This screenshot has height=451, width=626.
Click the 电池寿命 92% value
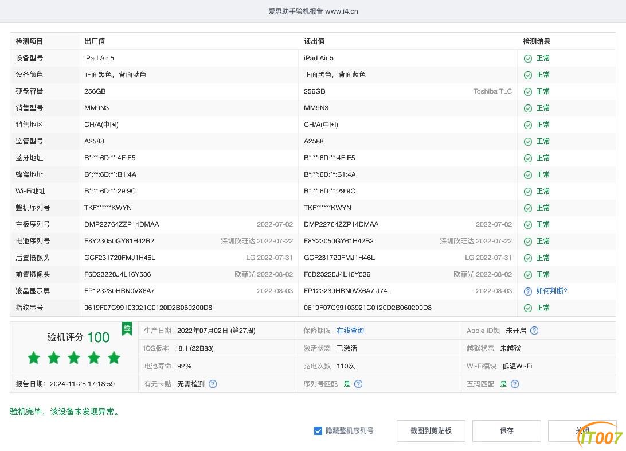pyautogui.click(x=184, y=366)
